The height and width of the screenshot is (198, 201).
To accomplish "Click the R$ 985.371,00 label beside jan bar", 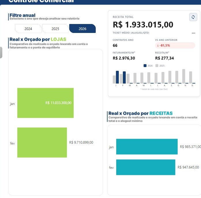I will (191, 147).
